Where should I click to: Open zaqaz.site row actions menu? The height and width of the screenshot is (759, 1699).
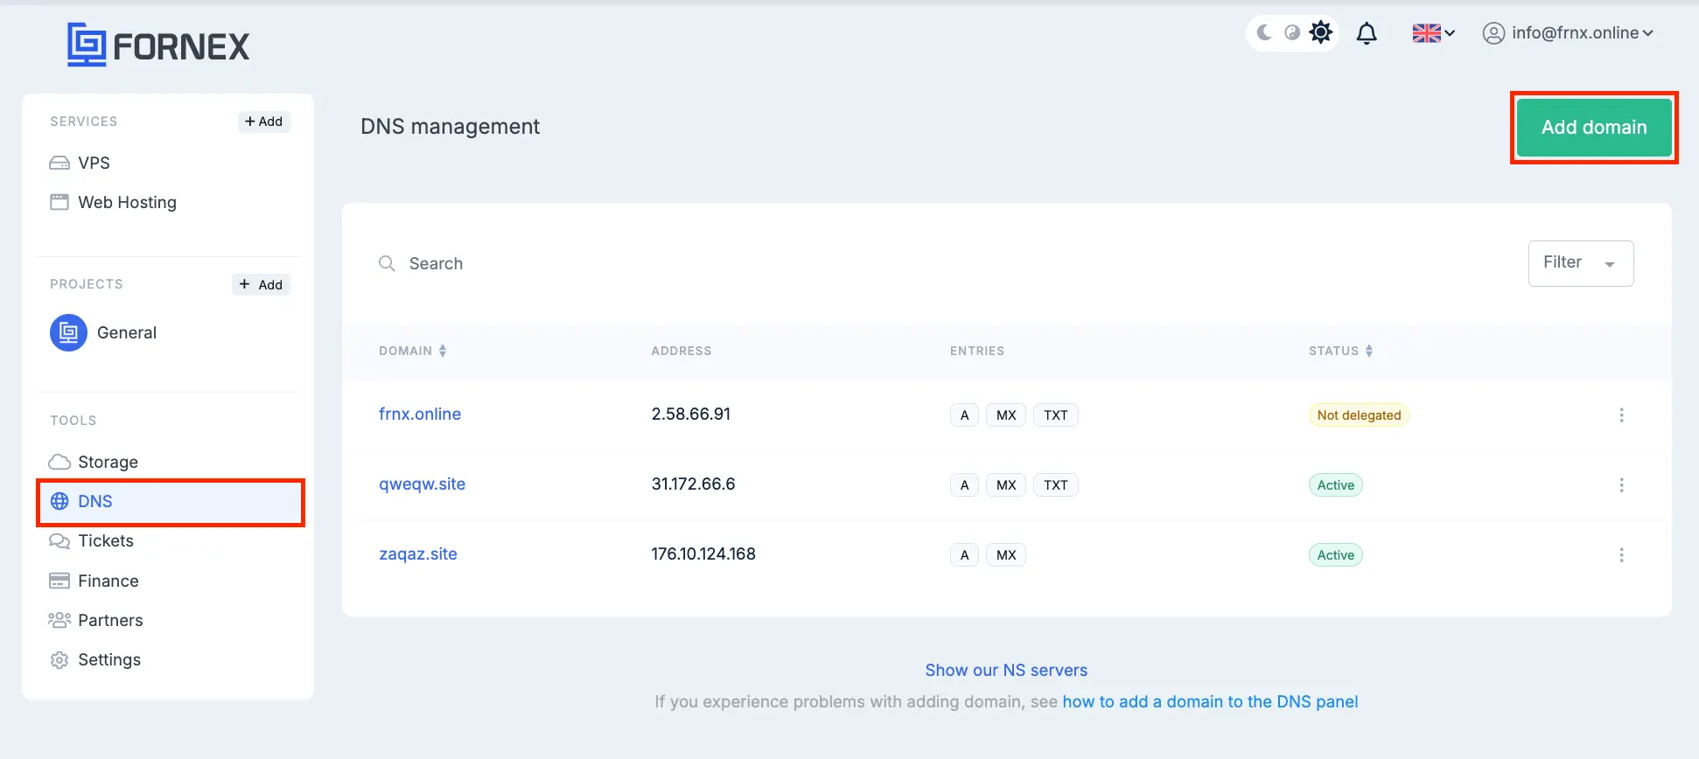click(x=1621, y=555)
